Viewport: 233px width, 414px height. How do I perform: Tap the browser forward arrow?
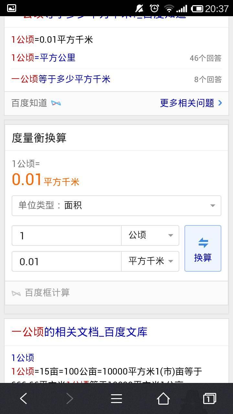(70, 398)
